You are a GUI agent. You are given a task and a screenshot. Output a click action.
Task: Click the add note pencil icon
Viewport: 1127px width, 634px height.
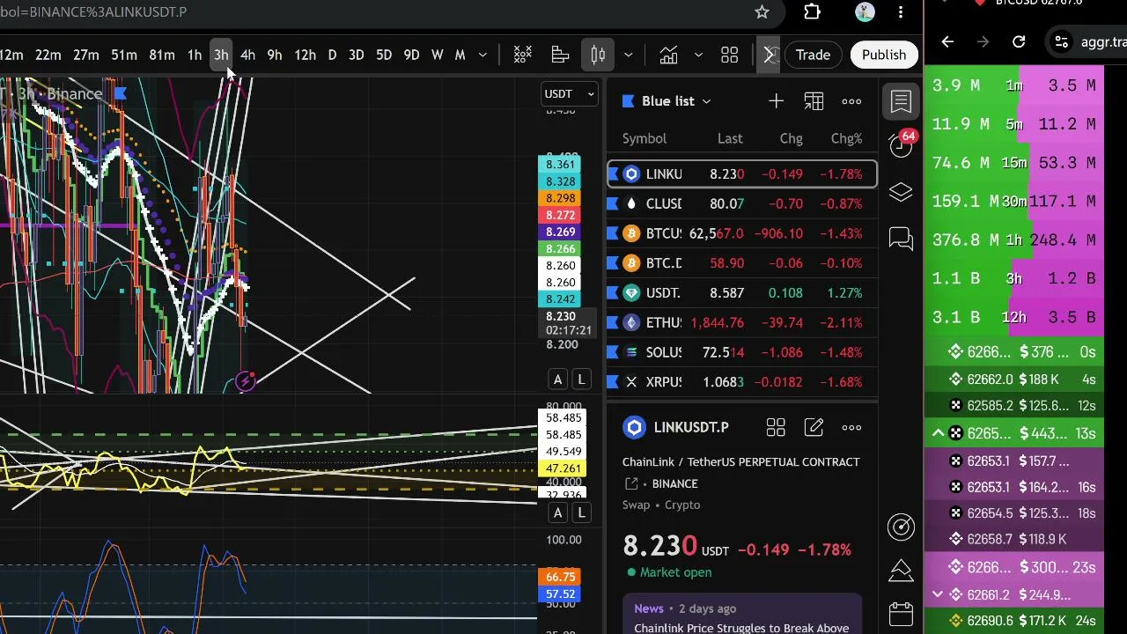(x=814, y=427)
